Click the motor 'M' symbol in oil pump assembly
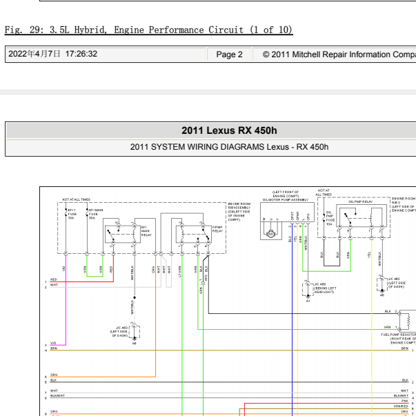 point(270,234)
